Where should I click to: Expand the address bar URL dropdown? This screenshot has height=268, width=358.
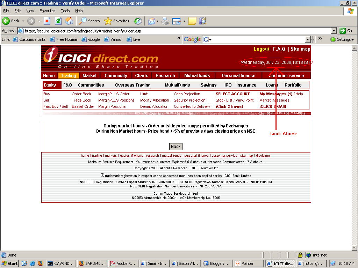pyautogui.click(x=334, y=31)
